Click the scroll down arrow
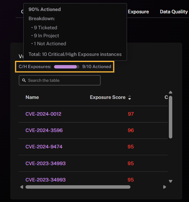Image resolution: width=189 pixels, height=202 pixels. point(171,181)
